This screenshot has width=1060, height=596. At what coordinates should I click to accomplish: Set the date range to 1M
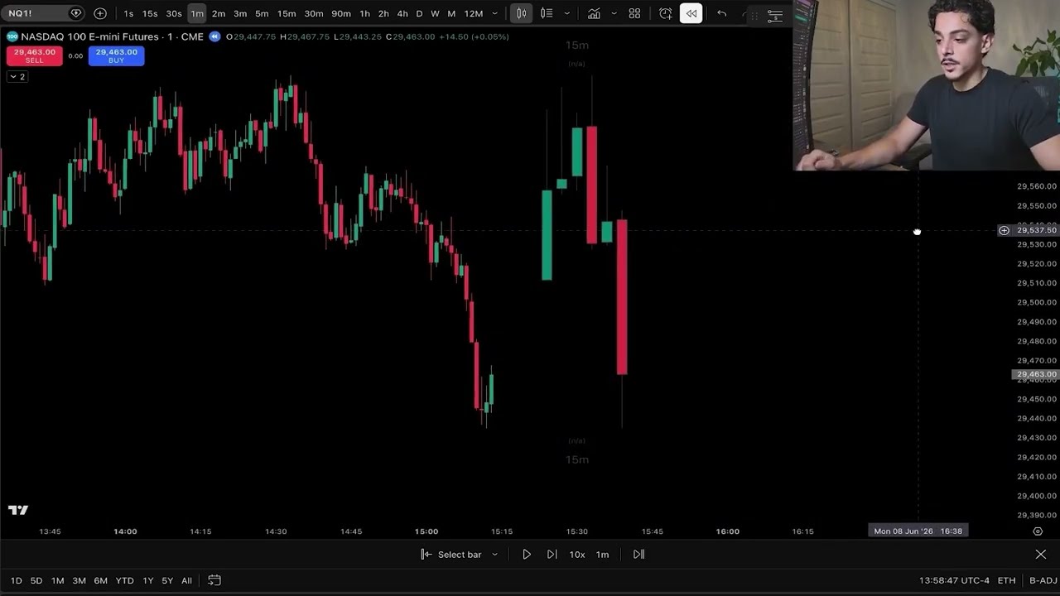58,581
